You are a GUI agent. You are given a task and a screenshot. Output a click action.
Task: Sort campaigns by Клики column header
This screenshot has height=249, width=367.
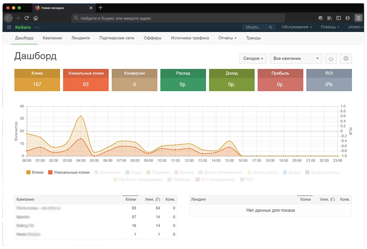pyautogui.click(x=131, y=200)
